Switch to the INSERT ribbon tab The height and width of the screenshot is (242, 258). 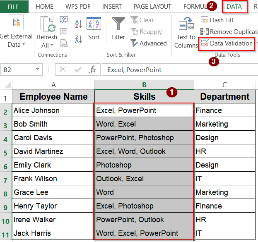[112, 7]
